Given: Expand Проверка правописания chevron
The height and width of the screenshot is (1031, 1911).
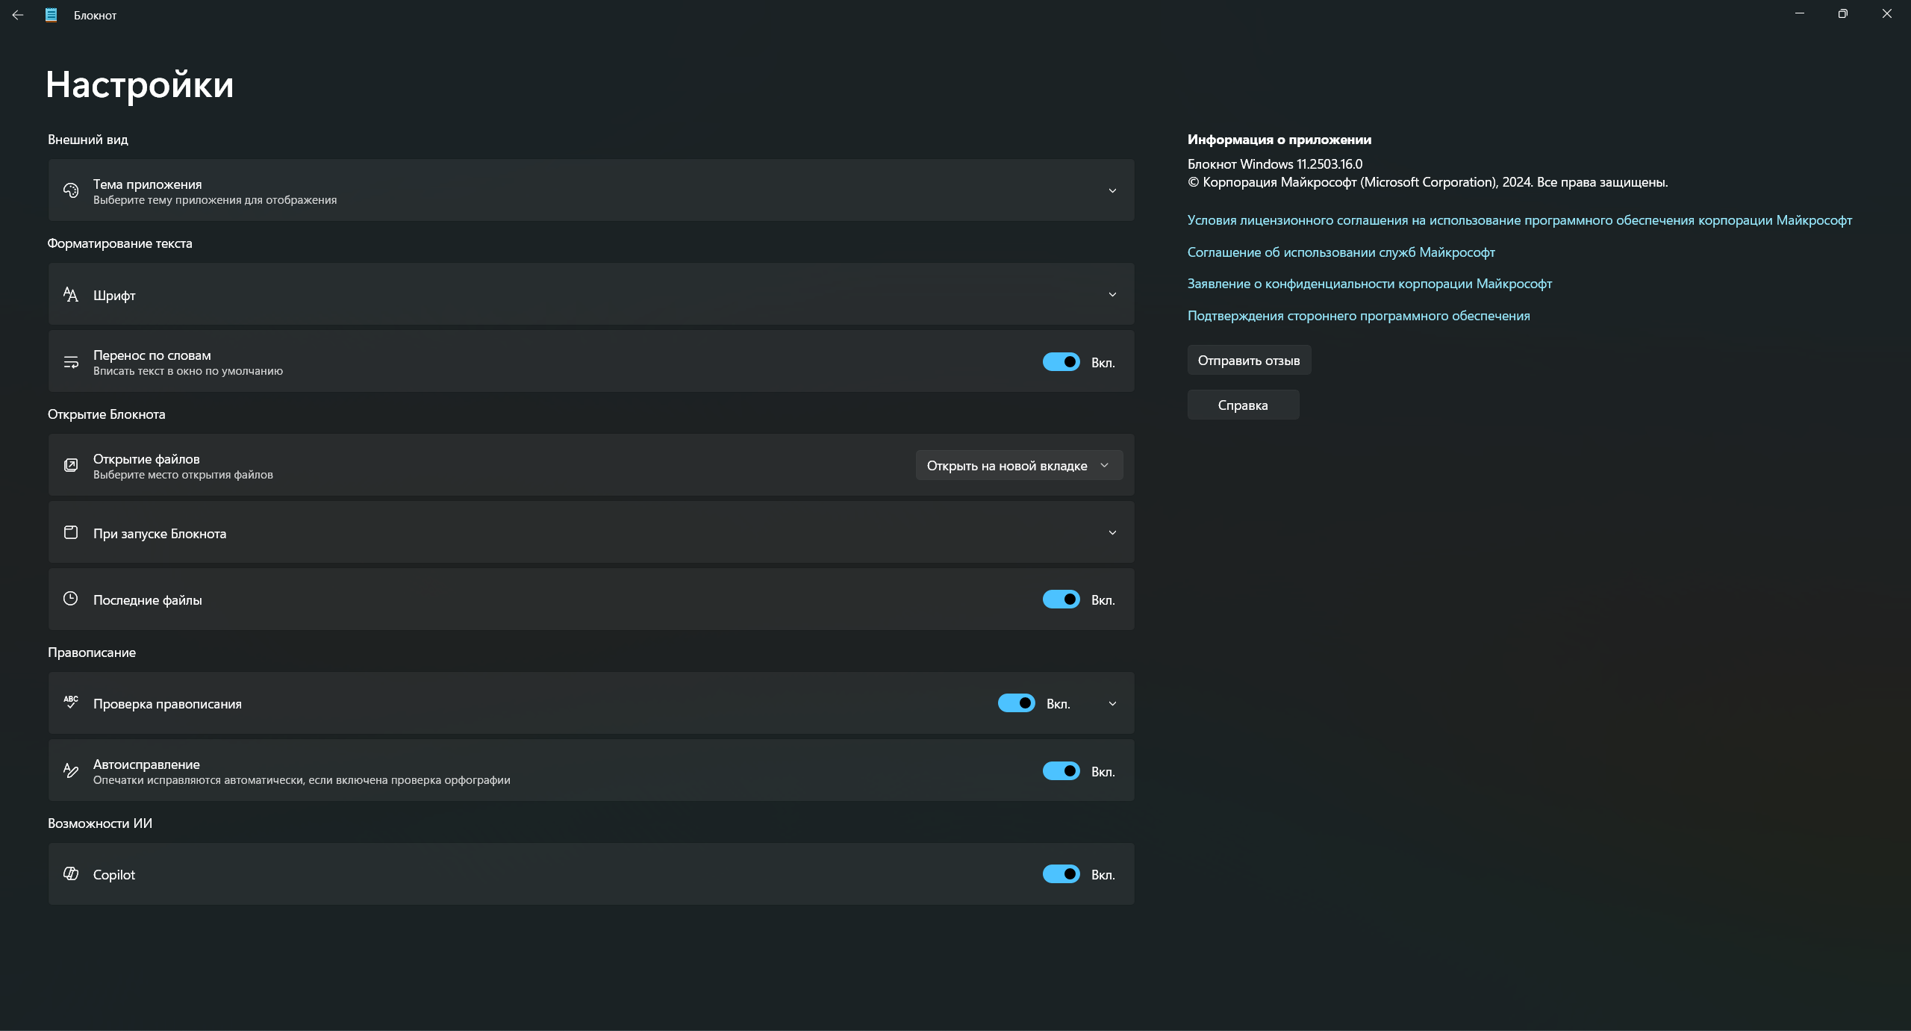Looking at the screenshot, I should tap(1112, 704).
